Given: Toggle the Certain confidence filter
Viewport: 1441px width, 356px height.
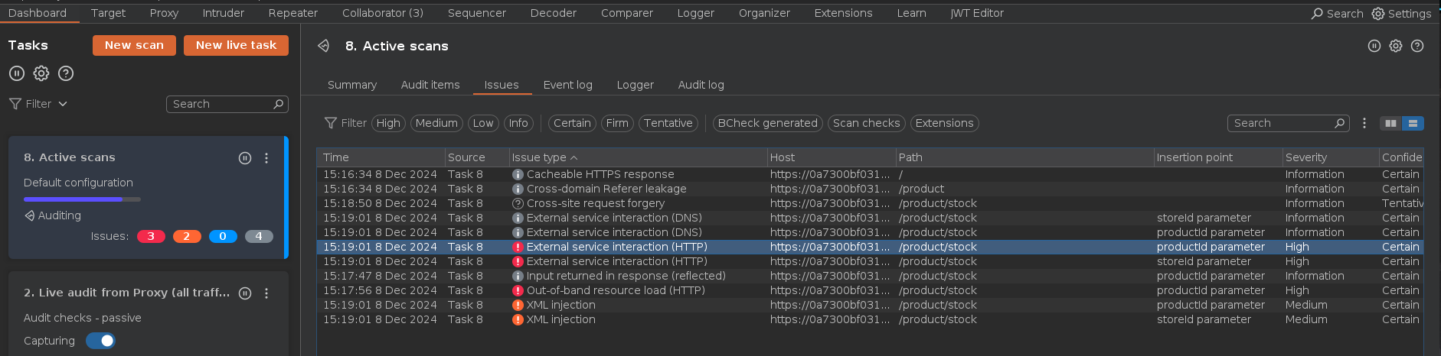Looking at the screenshot, I should 572,123.
